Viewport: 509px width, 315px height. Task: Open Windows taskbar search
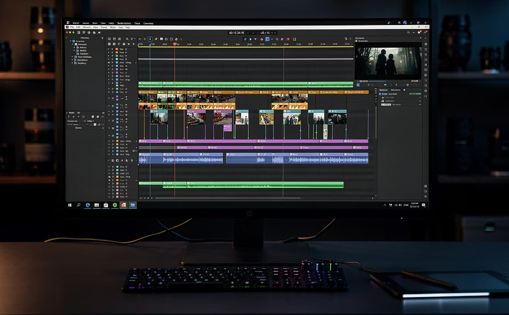78,205
